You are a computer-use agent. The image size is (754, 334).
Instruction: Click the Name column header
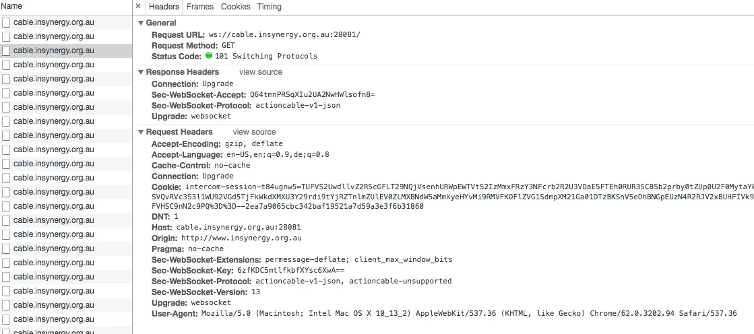(x=11, y=6)
